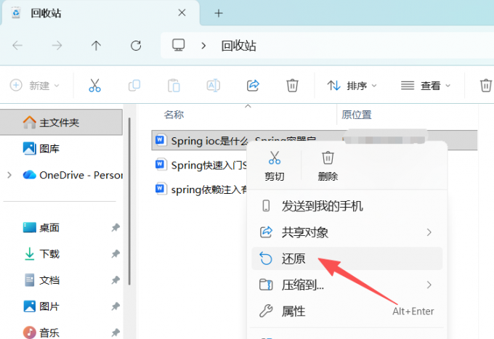This screenshot has width=494, height=339.
Task: Click the empty recycle bin icon right of 查看
Action: click(485, 86)
